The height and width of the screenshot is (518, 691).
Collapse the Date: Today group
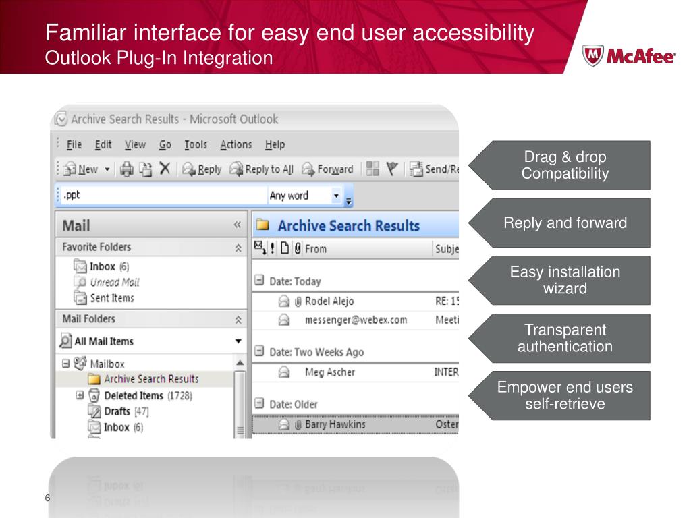coord(259,280)
